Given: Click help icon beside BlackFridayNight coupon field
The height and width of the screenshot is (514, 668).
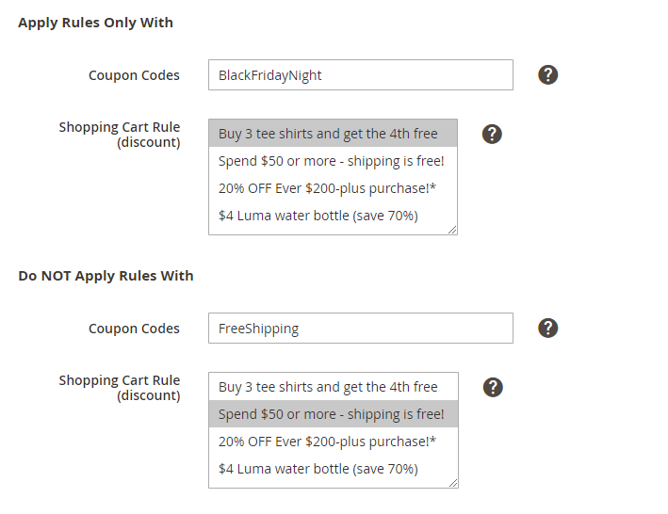Looking at the screenshot, I should pyautogui.click(x=548, y=75).
